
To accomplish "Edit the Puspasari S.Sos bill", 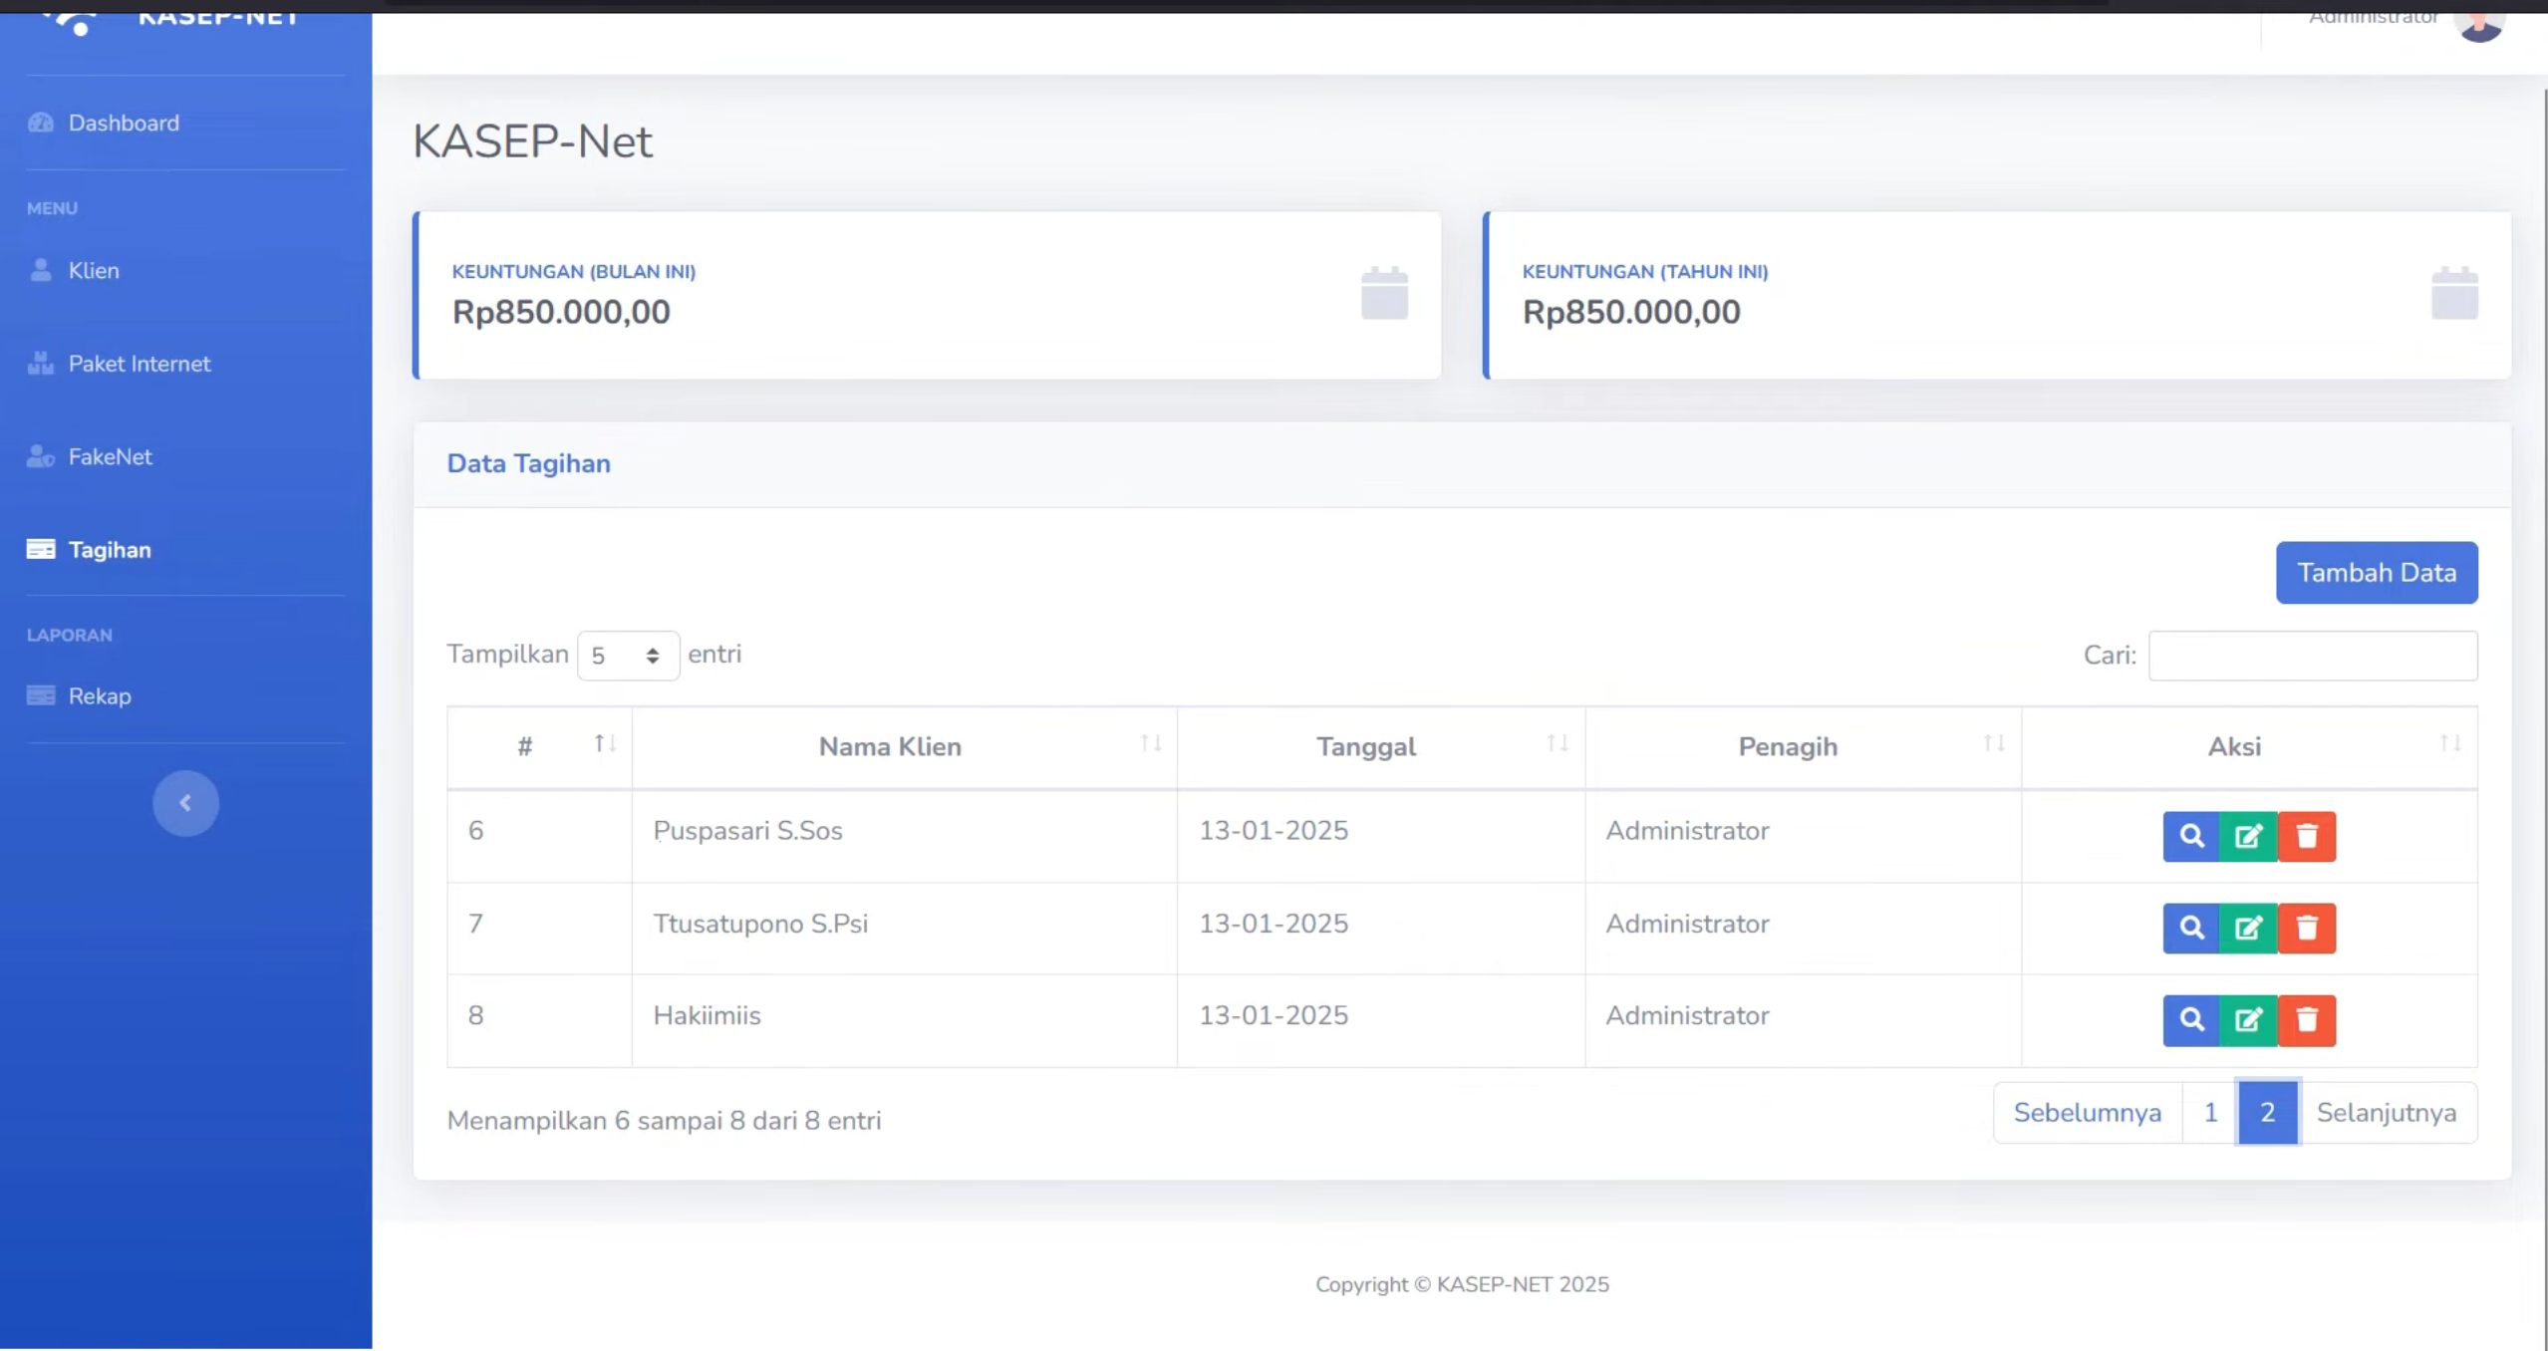I will [x=2248, y=836].
